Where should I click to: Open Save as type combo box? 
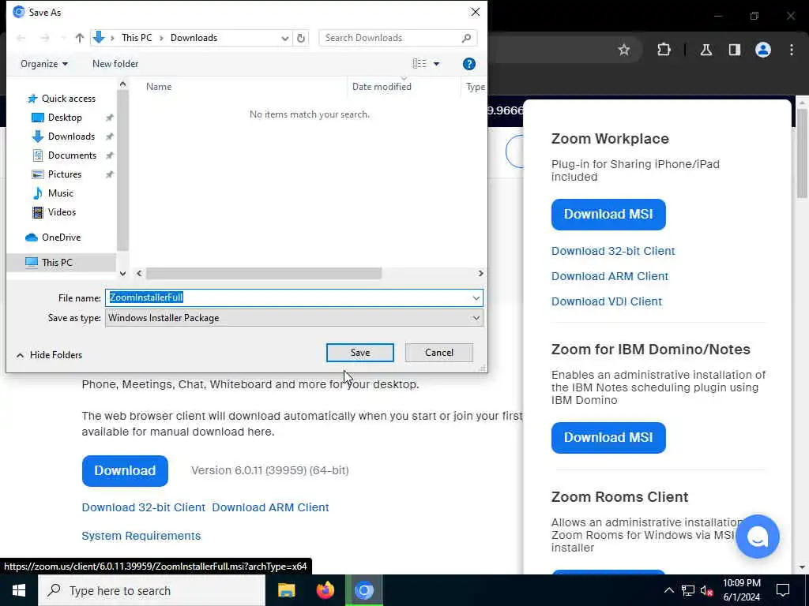(x=294, y=318)
